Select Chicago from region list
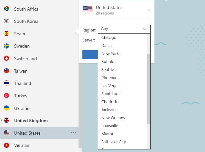The height and width of the screenshot is (152, 205). click(x=109, y=38)
